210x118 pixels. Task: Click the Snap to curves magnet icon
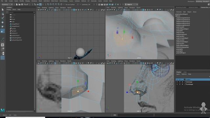click(51, 4)
